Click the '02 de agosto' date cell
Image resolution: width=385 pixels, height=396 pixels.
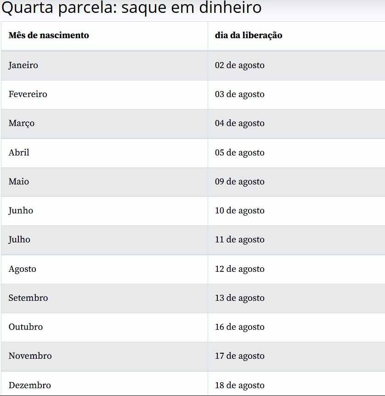240,65
